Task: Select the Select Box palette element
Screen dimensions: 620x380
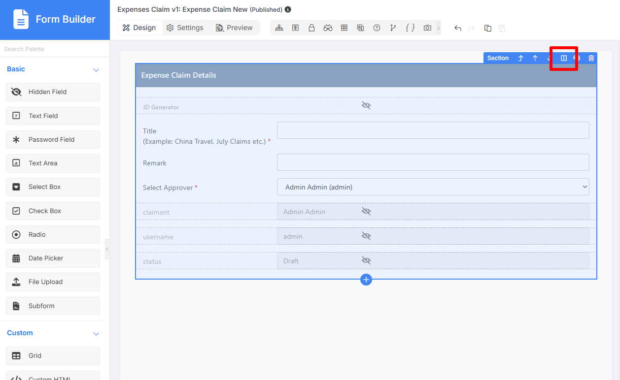Action: pyautogui.click(x=53, y=187)
